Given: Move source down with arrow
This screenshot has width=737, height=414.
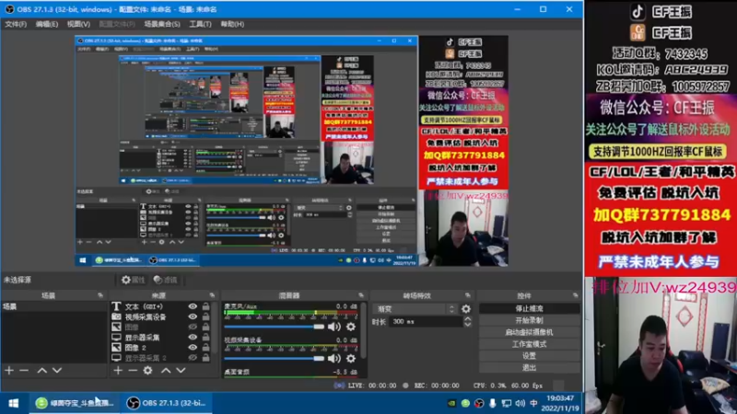Looking at the screenshot, I should [181, 371].
